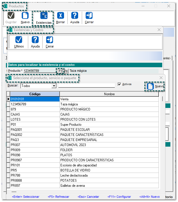Click the product list vertical scrollbar
This screenshot has height=202, width=178.
pyautogui.click(x=162, y=99)
